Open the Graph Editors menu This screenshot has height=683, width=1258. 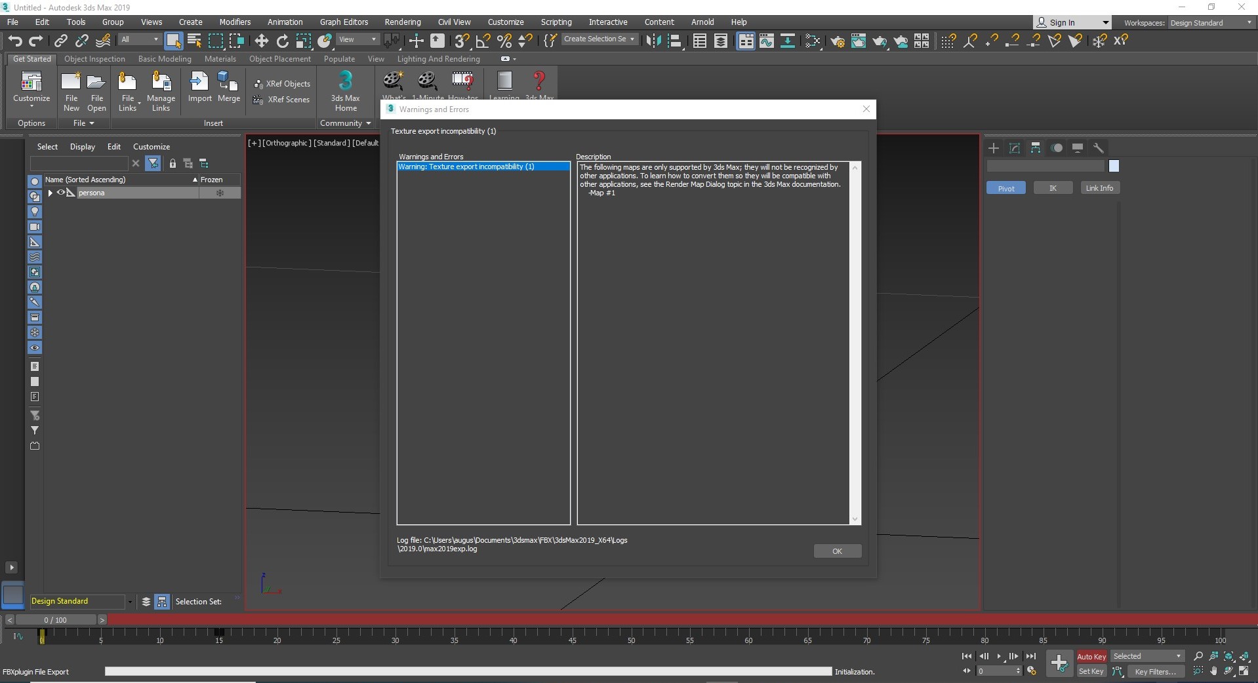(344, 22)
